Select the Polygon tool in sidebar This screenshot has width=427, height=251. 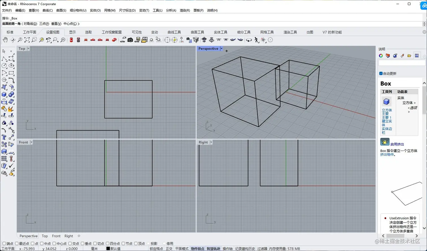pyautogui.click(x=4, y=80)
